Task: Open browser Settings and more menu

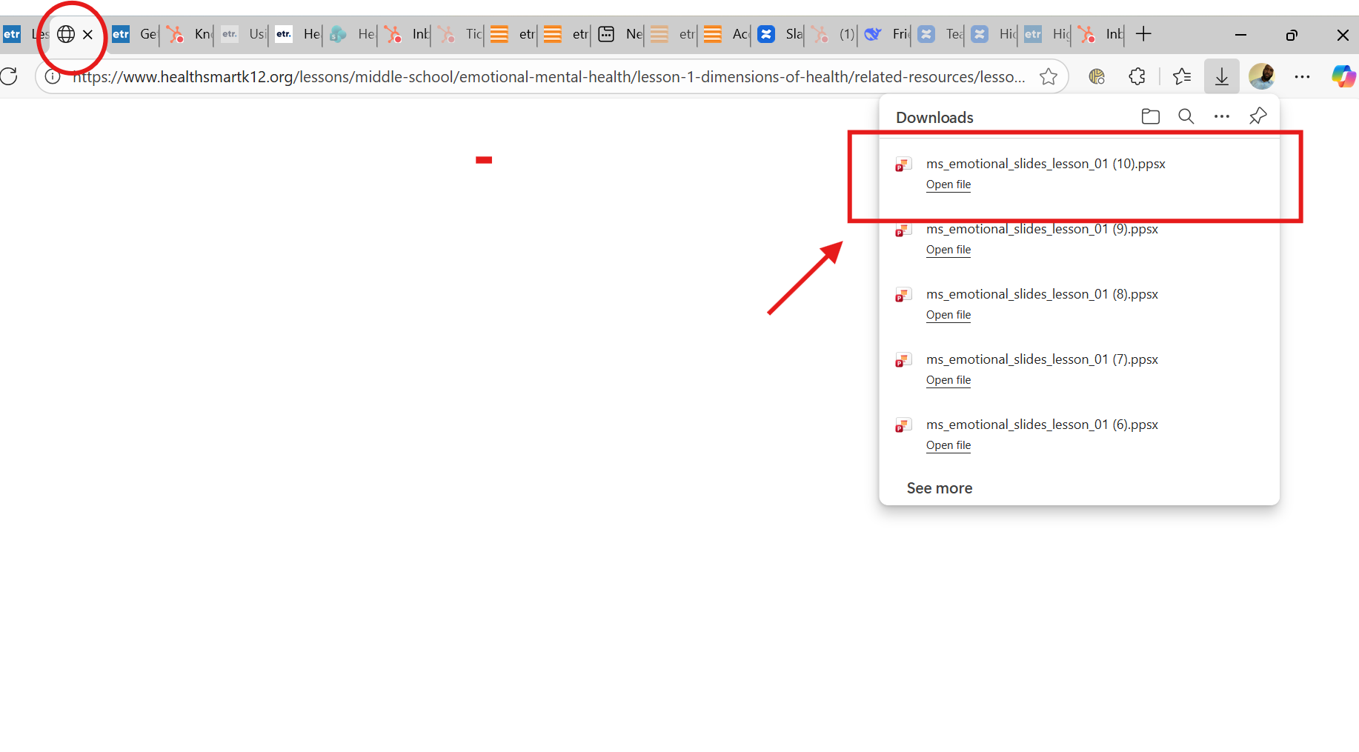Action: pyautogui.click(x=1302, y=76)
